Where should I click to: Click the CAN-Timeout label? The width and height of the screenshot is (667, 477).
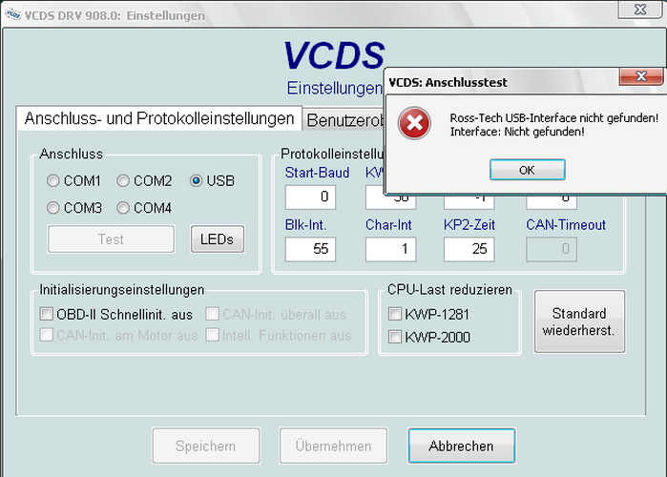point(566,224)
